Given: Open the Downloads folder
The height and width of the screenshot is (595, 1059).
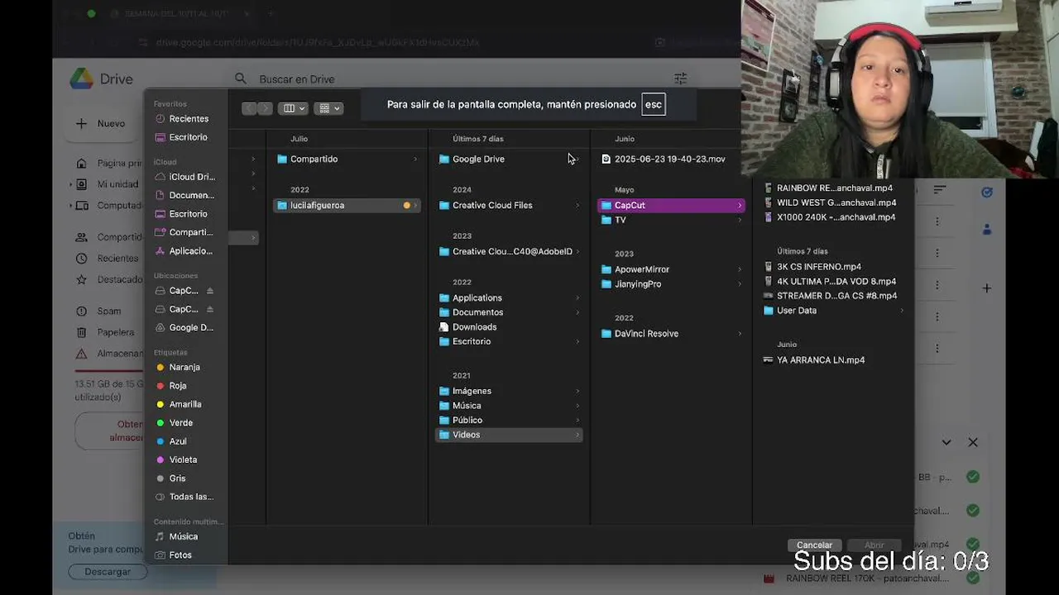Looking at the screenshot, I should (x=509, y=326).
